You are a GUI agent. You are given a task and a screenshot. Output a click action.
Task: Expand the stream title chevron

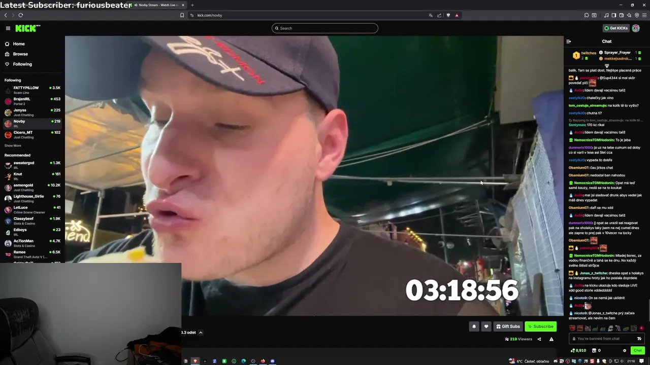point(201,333)
